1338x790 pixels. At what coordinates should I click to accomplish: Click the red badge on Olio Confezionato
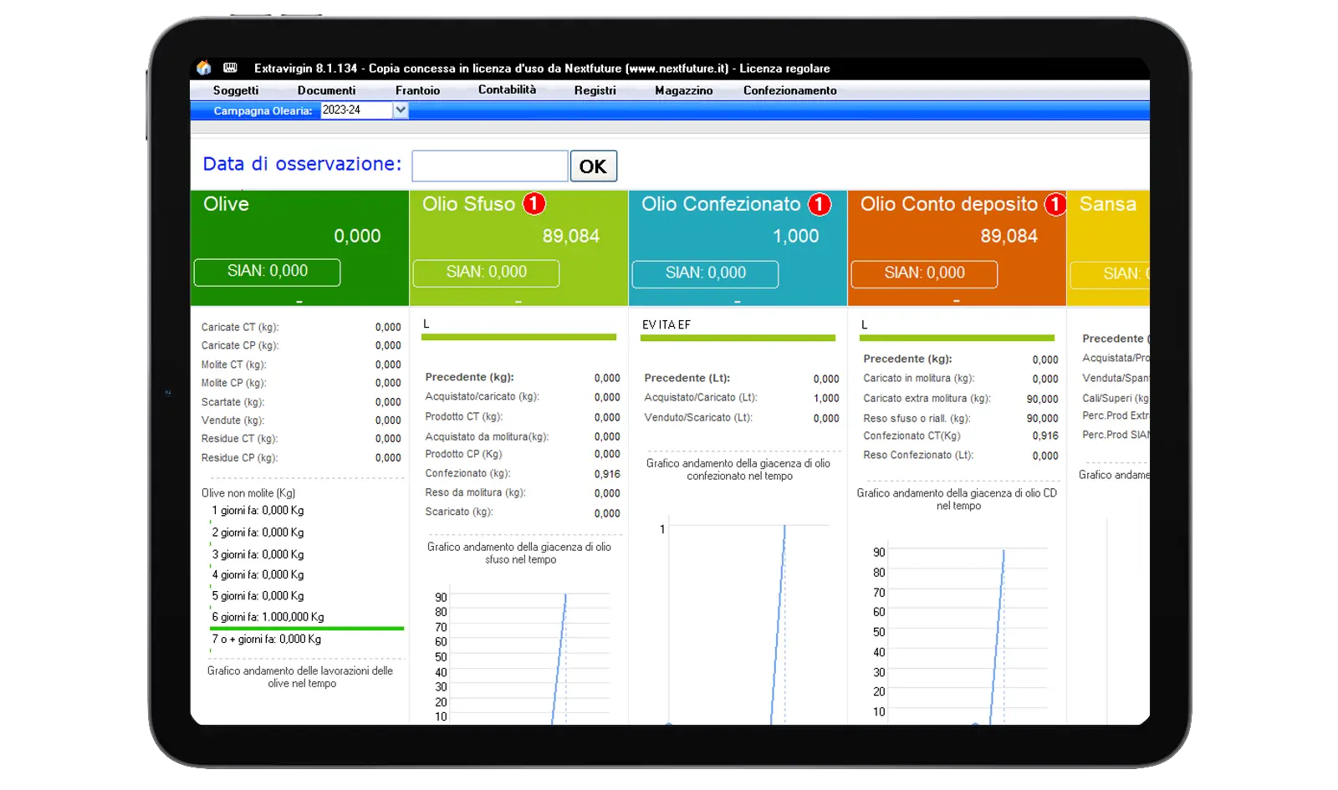point(820,204)
